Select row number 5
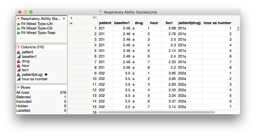 95,51
